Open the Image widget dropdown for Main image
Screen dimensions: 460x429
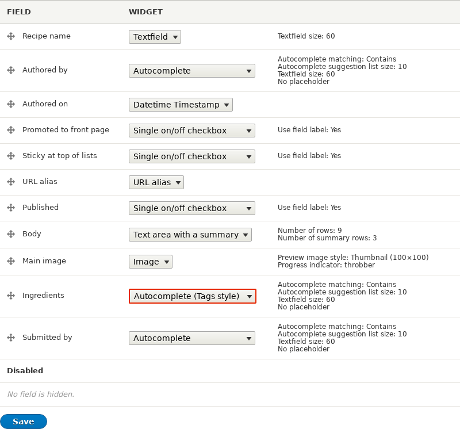(151, 261)
